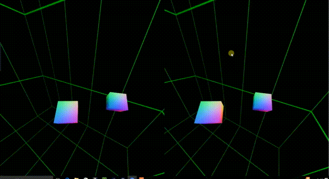
Task: Click the orange system tray icon
Action: (308, 178)
